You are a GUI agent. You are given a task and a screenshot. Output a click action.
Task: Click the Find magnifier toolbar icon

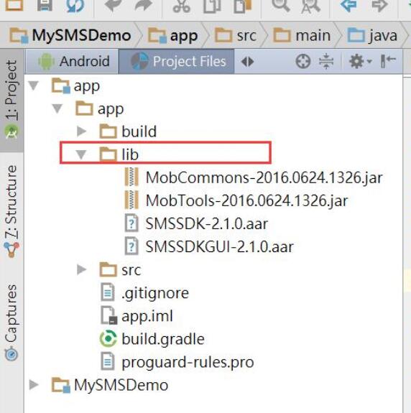(281, 5)
